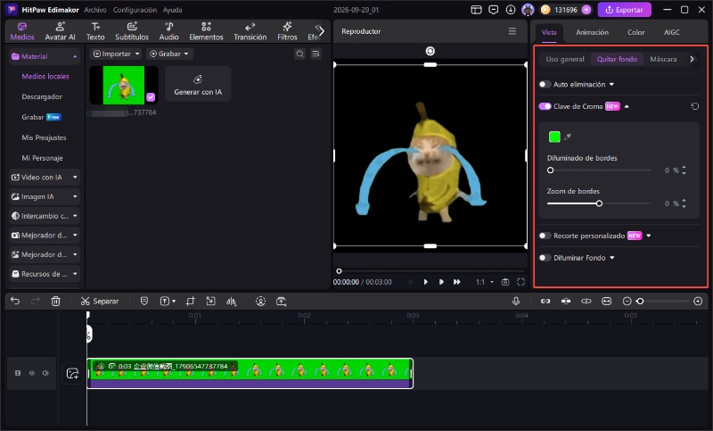Image resolution: width=713 pixels, height=431 pixels.
Task: Click the download icon in title bar
Action: (x=511, y=10)
